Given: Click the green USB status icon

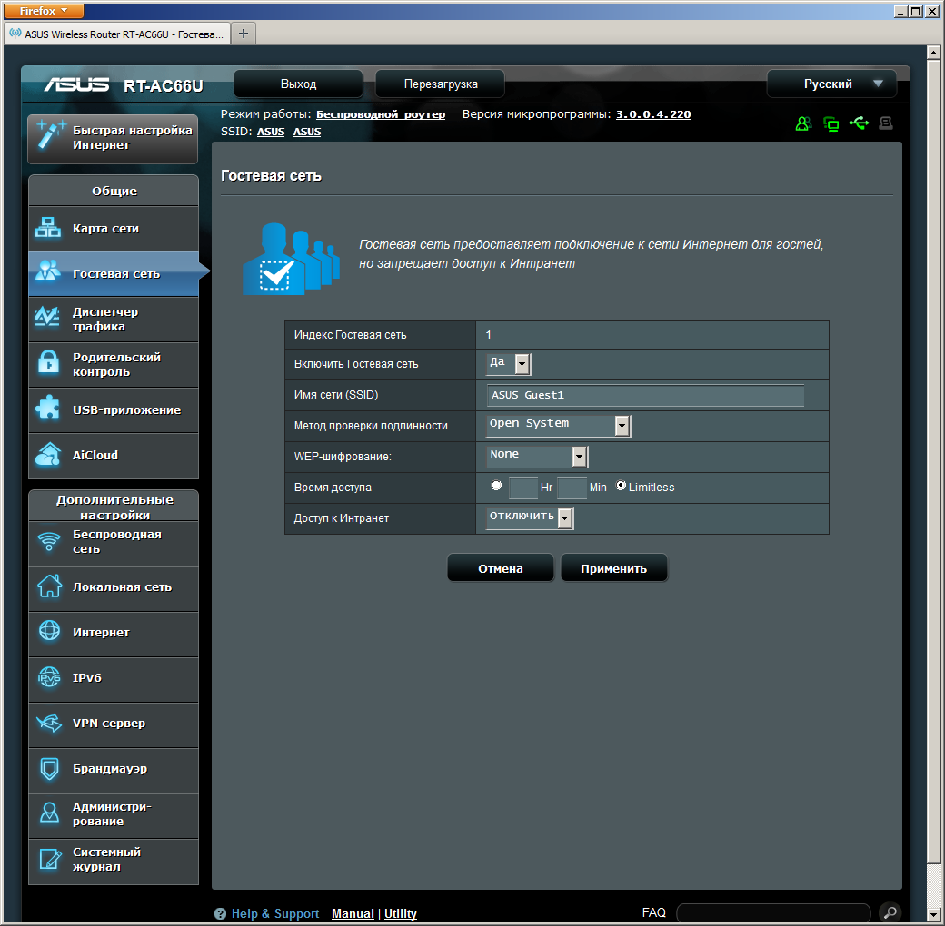Looking at the screenshot, I should [x=859, y=123].
